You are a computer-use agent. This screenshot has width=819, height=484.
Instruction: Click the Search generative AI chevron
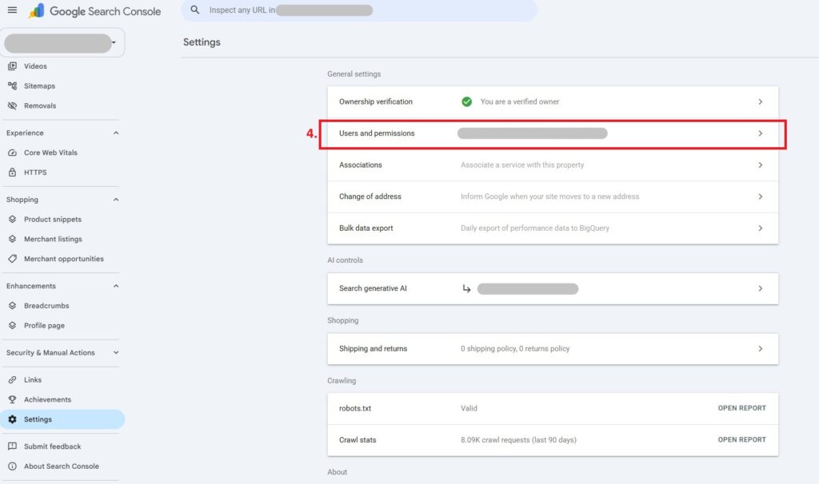click(761, 288)
